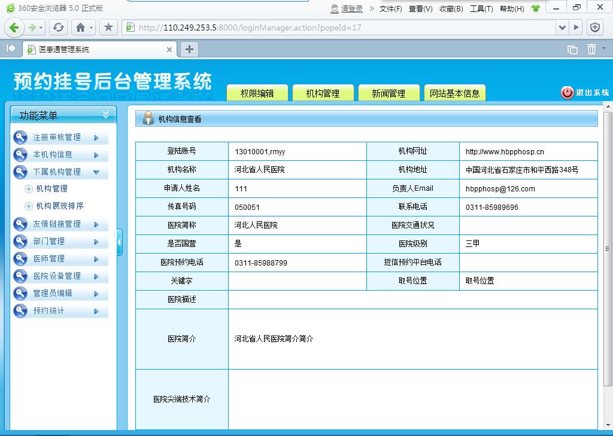Go to the browser home page icon
Viewport: 613px width, 436px height.
pos(81,28)
